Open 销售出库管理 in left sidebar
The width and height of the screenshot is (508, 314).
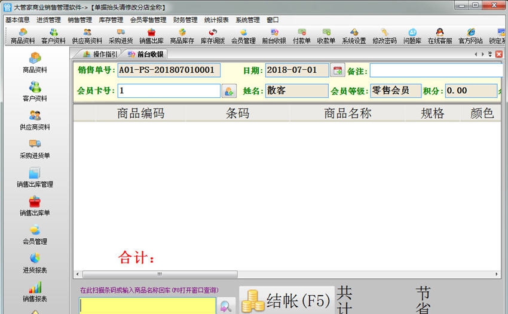35,177
